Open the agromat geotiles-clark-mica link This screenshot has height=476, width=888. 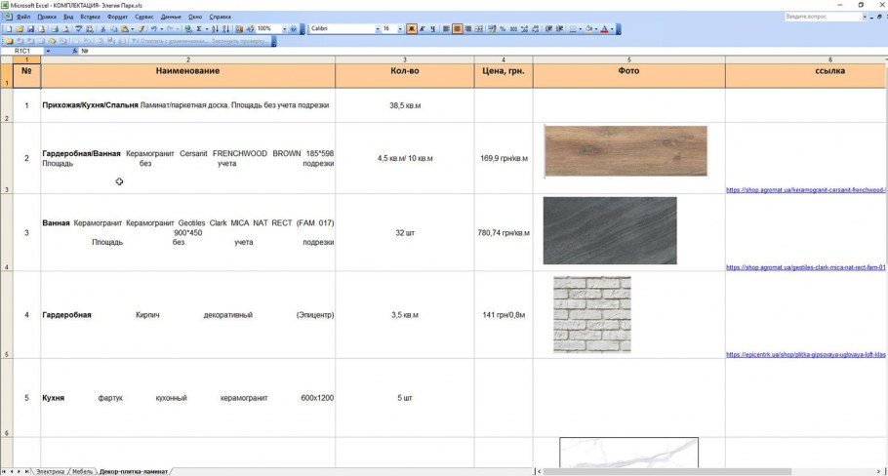coord(805,267)
